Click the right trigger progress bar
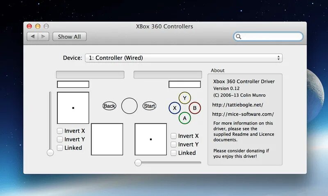The image size is (328, 196). 168,75
